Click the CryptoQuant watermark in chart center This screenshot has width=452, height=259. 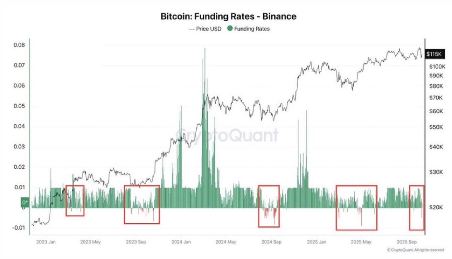[227, 135]
